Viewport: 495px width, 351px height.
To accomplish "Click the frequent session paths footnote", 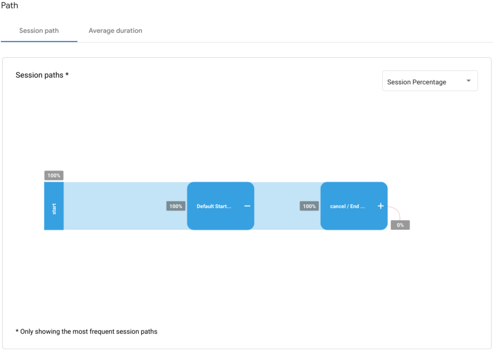I will point(87,331).
